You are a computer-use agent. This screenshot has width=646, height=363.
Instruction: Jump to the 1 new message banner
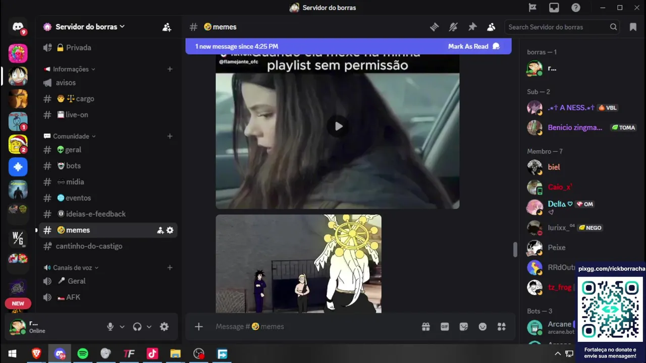(x=237, y=46)
